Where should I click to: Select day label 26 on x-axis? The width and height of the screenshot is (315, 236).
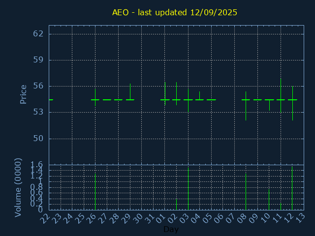click(x=92, y=218)
